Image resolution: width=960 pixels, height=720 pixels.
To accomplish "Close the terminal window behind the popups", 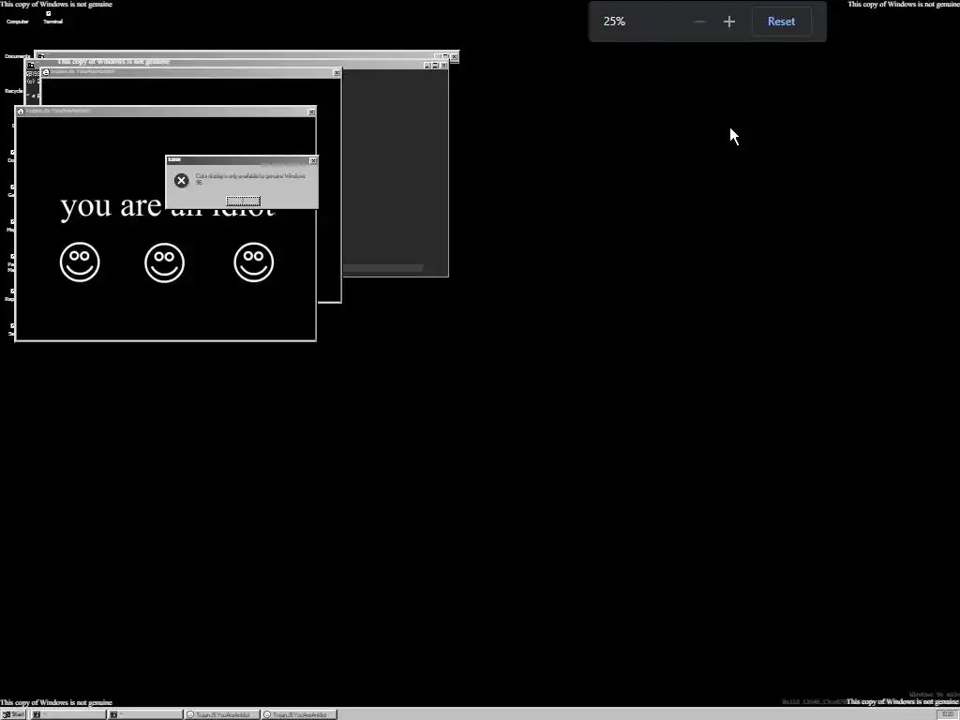I will click(x=443, y=65).
